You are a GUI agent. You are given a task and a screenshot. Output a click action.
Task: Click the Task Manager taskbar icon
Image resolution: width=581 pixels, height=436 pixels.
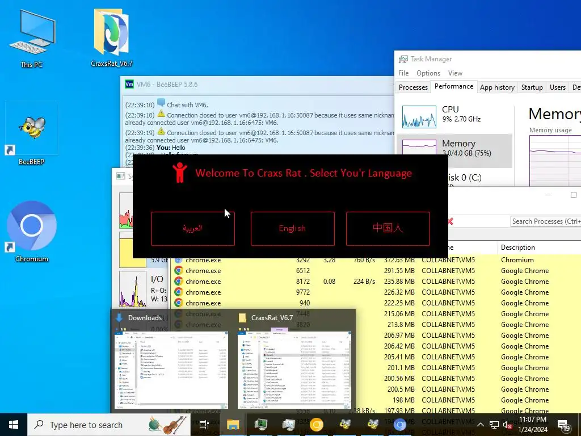[x=288, y=425]
